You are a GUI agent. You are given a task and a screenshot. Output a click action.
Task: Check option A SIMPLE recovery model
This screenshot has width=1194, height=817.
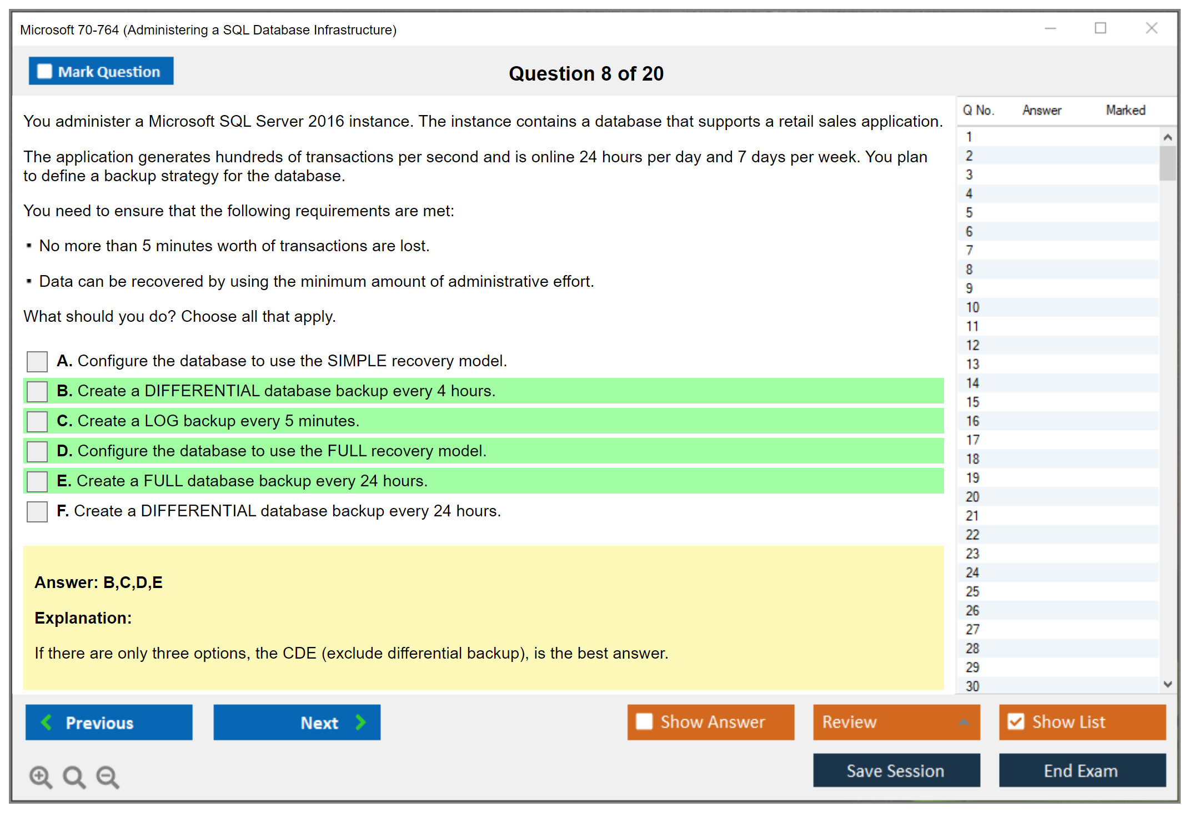click(x=37, y=361)
